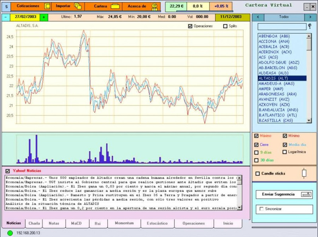Viewport: 318px width, 237px height.
Task: Uncheck the Yahoo! Noticias checkbox
Action: click(8, 171)
